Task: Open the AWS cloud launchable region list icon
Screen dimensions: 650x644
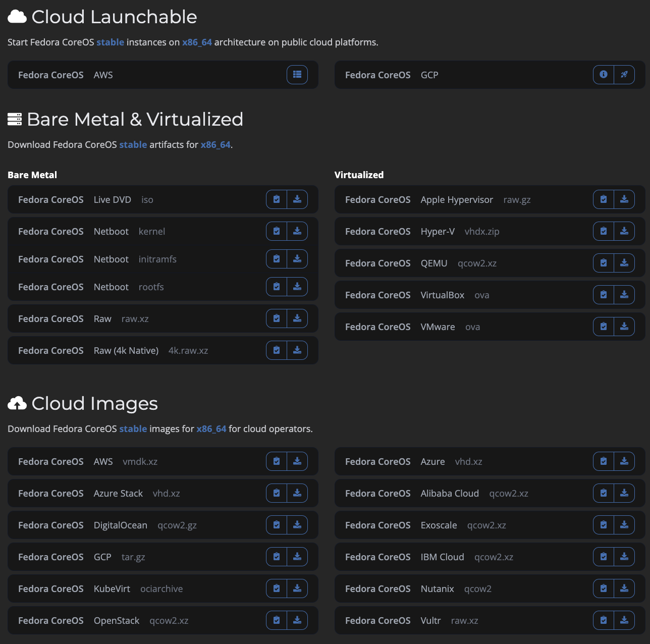Action: tap(297, 75)
